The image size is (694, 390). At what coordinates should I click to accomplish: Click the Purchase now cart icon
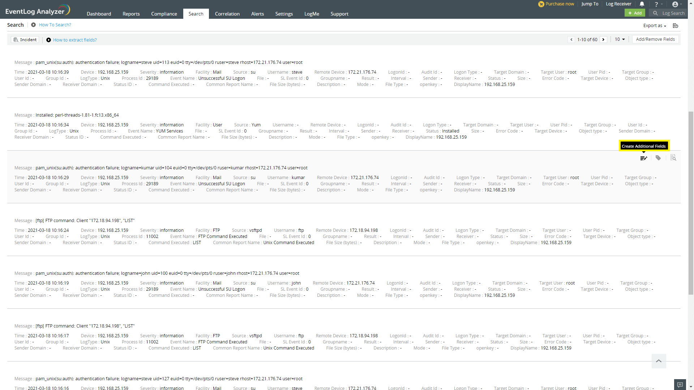pos(541,4)
